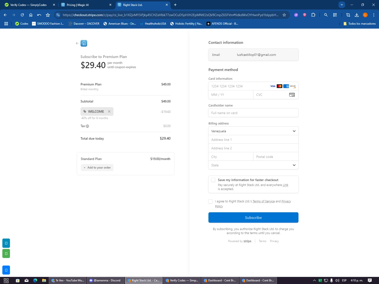
Task: Open AFENDS Official bookmark
Action: (x=222, y=23)
